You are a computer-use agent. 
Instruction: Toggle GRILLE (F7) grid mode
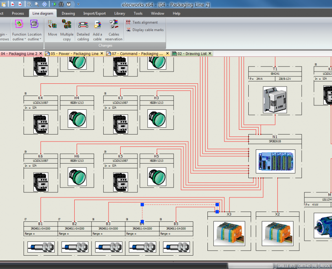click(286, 266)
